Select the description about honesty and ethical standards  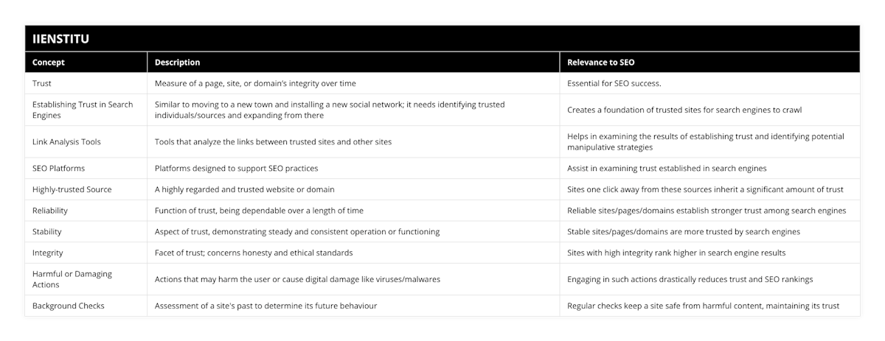click(253, 253)
